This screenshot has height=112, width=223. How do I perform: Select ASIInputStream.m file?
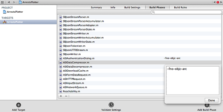click(73, 83)
